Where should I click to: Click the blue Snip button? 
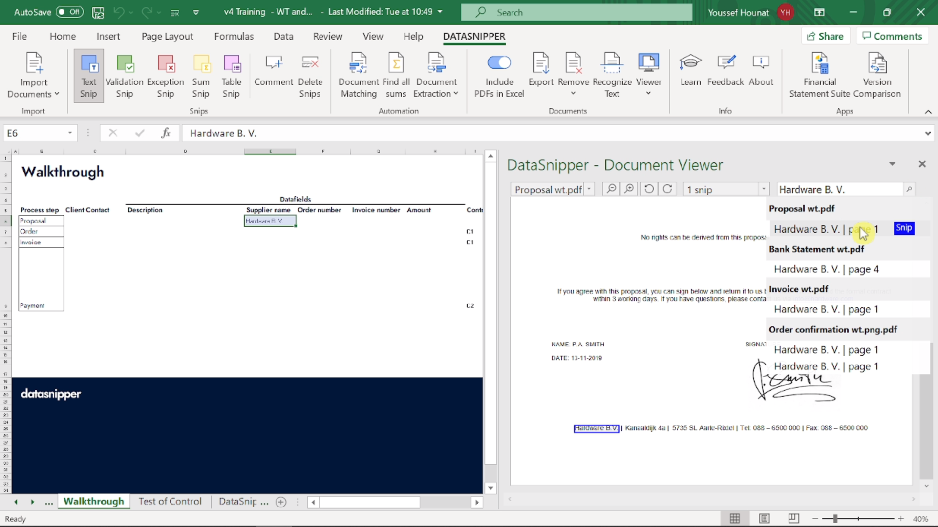tap(904, 228)
